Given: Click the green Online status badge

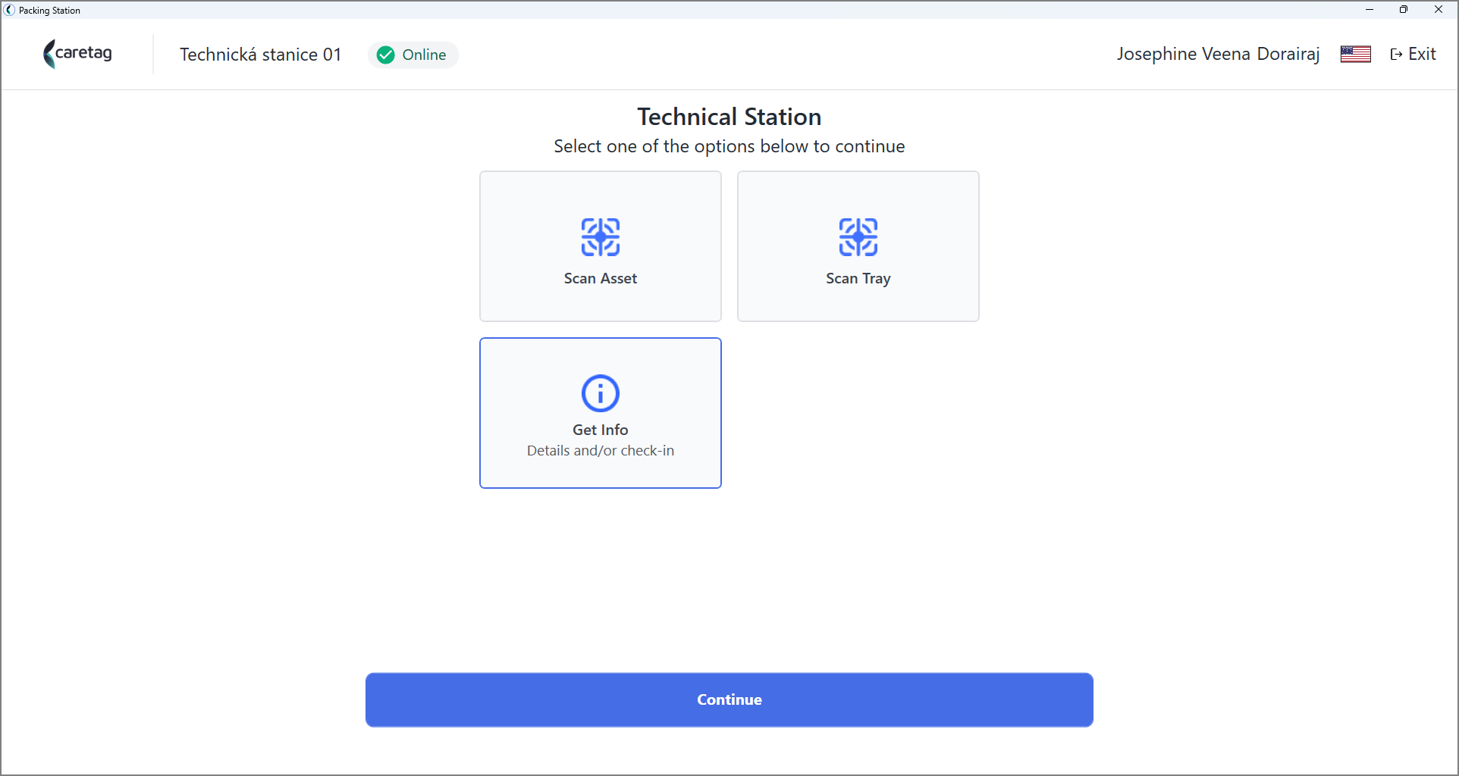Looking at the screenshot, I should (413, 55).
